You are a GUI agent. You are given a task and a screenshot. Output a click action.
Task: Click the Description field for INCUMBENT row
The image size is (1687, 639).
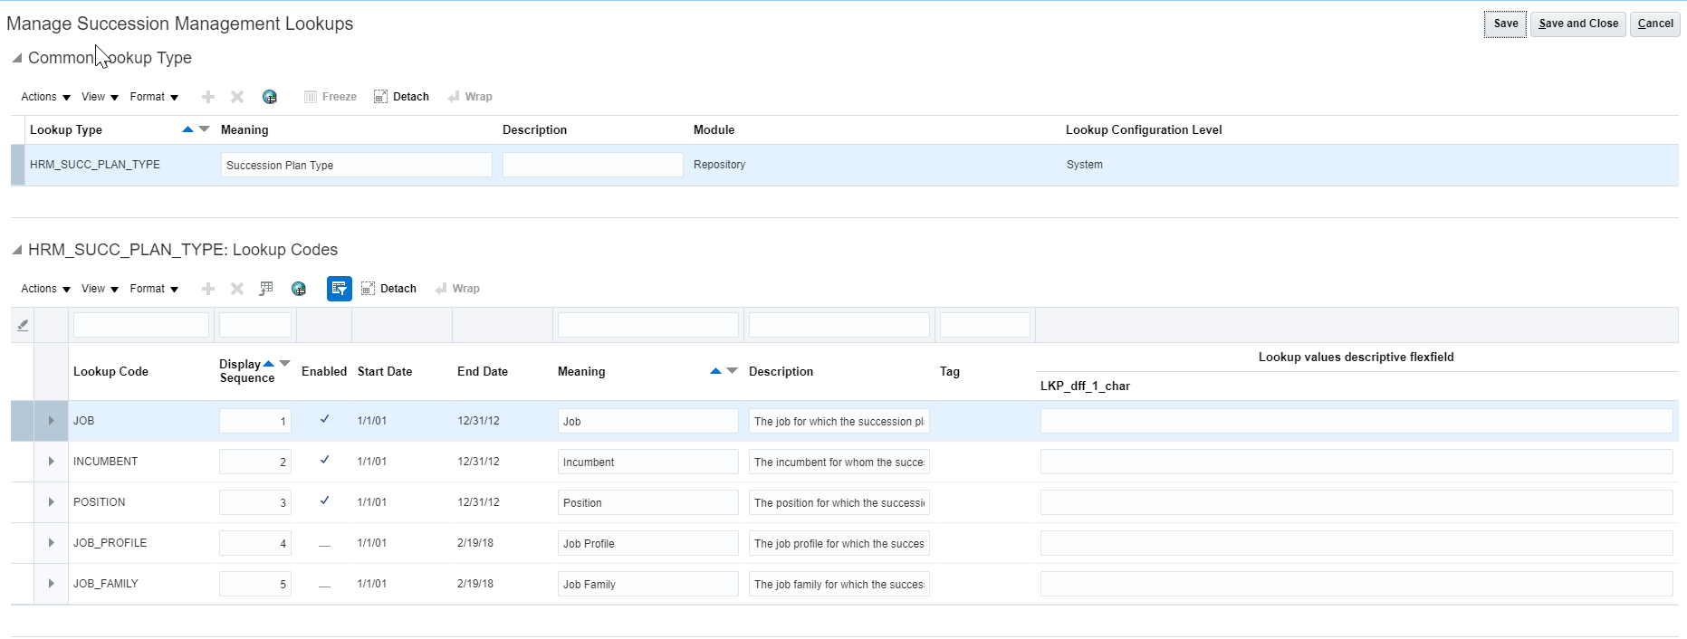[x=839, y=462]
